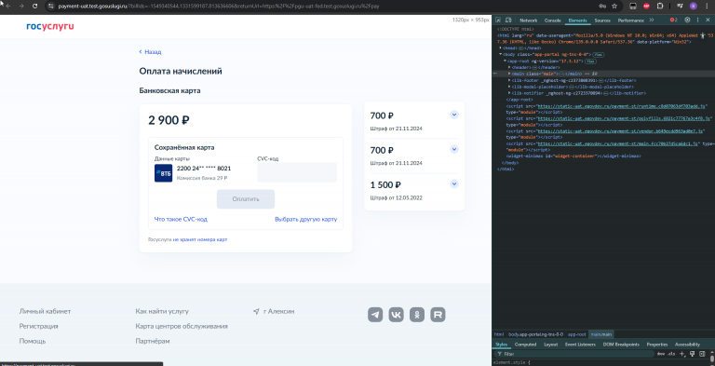The height and width of the screenshot is (366, 715).
Task: Show more DevTools tabs with chevron
Action: pos(651,20)
